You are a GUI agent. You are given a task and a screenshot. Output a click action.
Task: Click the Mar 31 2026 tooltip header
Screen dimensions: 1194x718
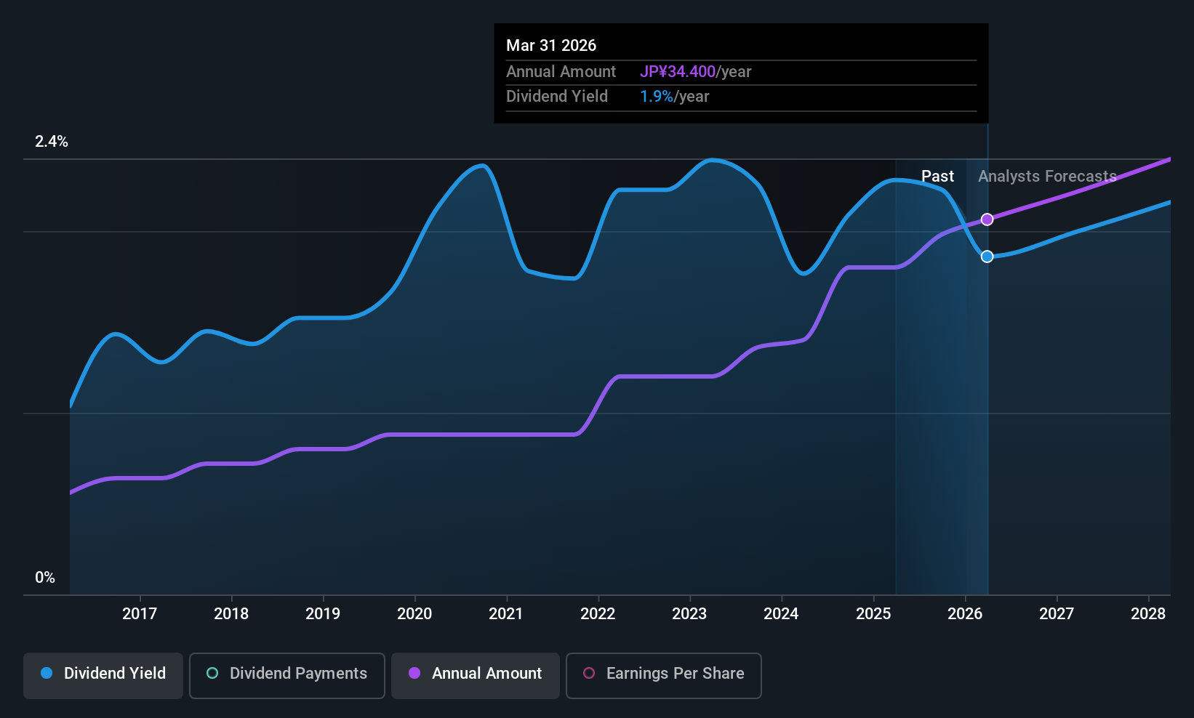pos(551,45)
